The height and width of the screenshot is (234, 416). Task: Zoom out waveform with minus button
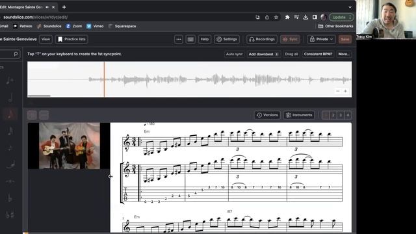[x=338, y=91]
